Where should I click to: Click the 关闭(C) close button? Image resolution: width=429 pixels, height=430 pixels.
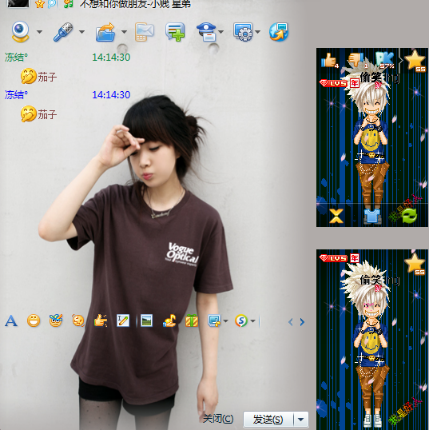tap(218, 419)
